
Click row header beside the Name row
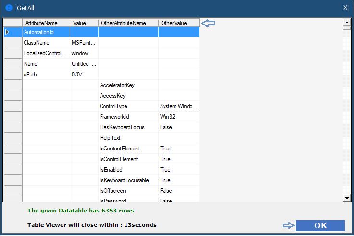(13, 64)
